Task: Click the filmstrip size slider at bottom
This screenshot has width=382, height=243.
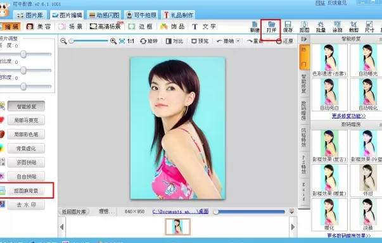Action: (x=249, y=211)
